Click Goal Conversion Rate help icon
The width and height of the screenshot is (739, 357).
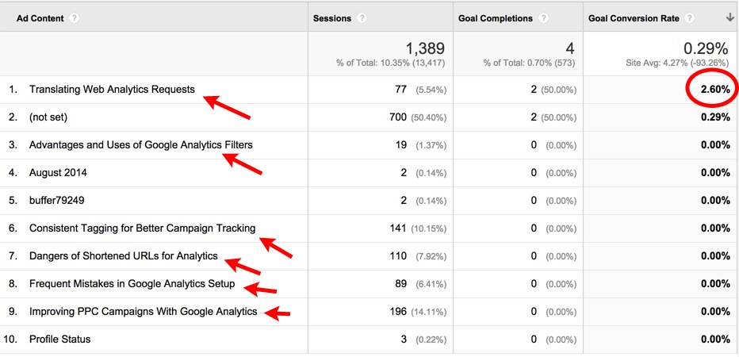pyautogui.click(x=690, y=18)
